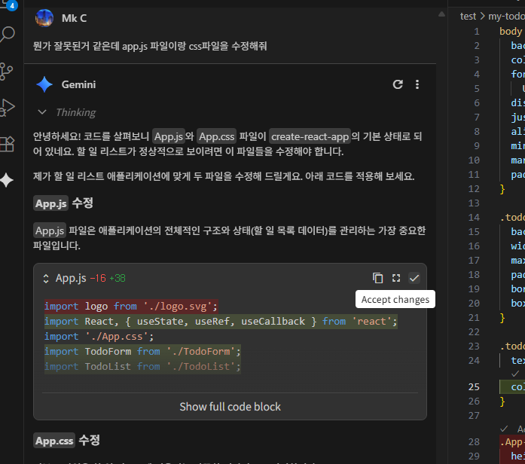The height and width of the screenshot is (464, 525).
Task: Toggle App.js diff block collapse arrows
Action: (x=46, y=279)
